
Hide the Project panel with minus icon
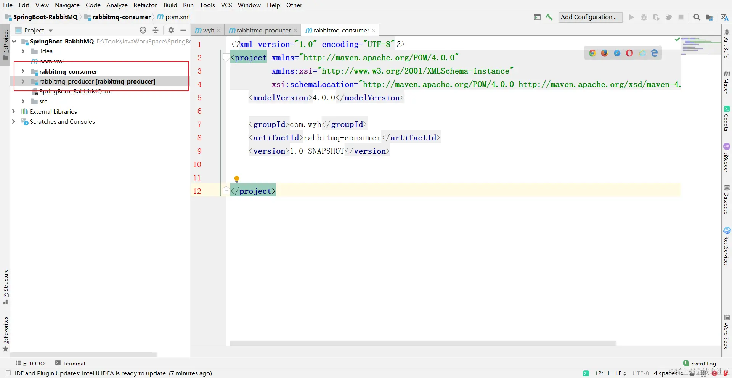[x=183, y=30]
